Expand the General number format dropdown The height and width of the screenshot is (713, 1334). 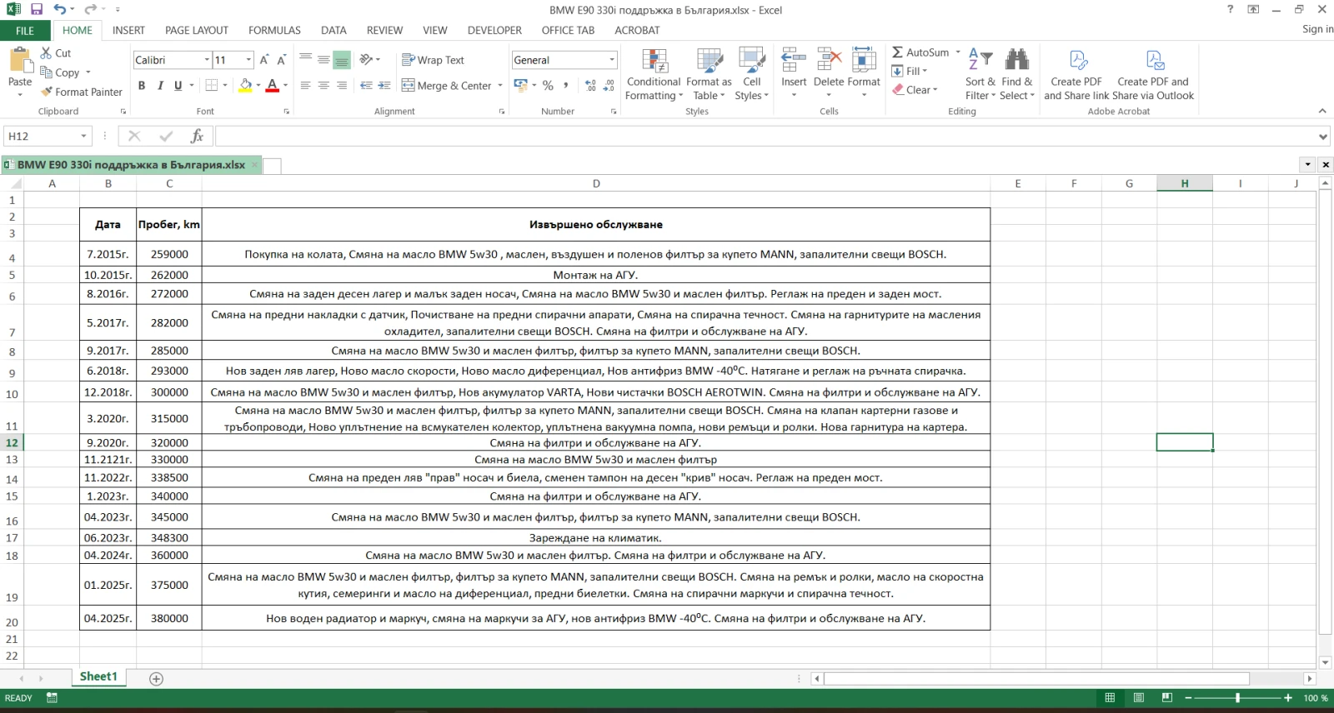[x=611, y=60]
